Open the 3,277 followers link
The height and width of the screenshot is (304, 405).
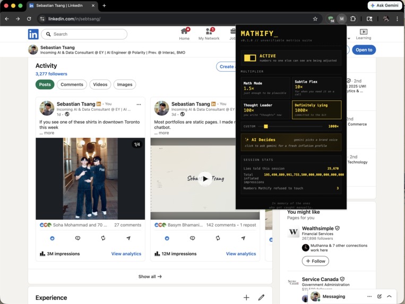(x=51, y=74)
